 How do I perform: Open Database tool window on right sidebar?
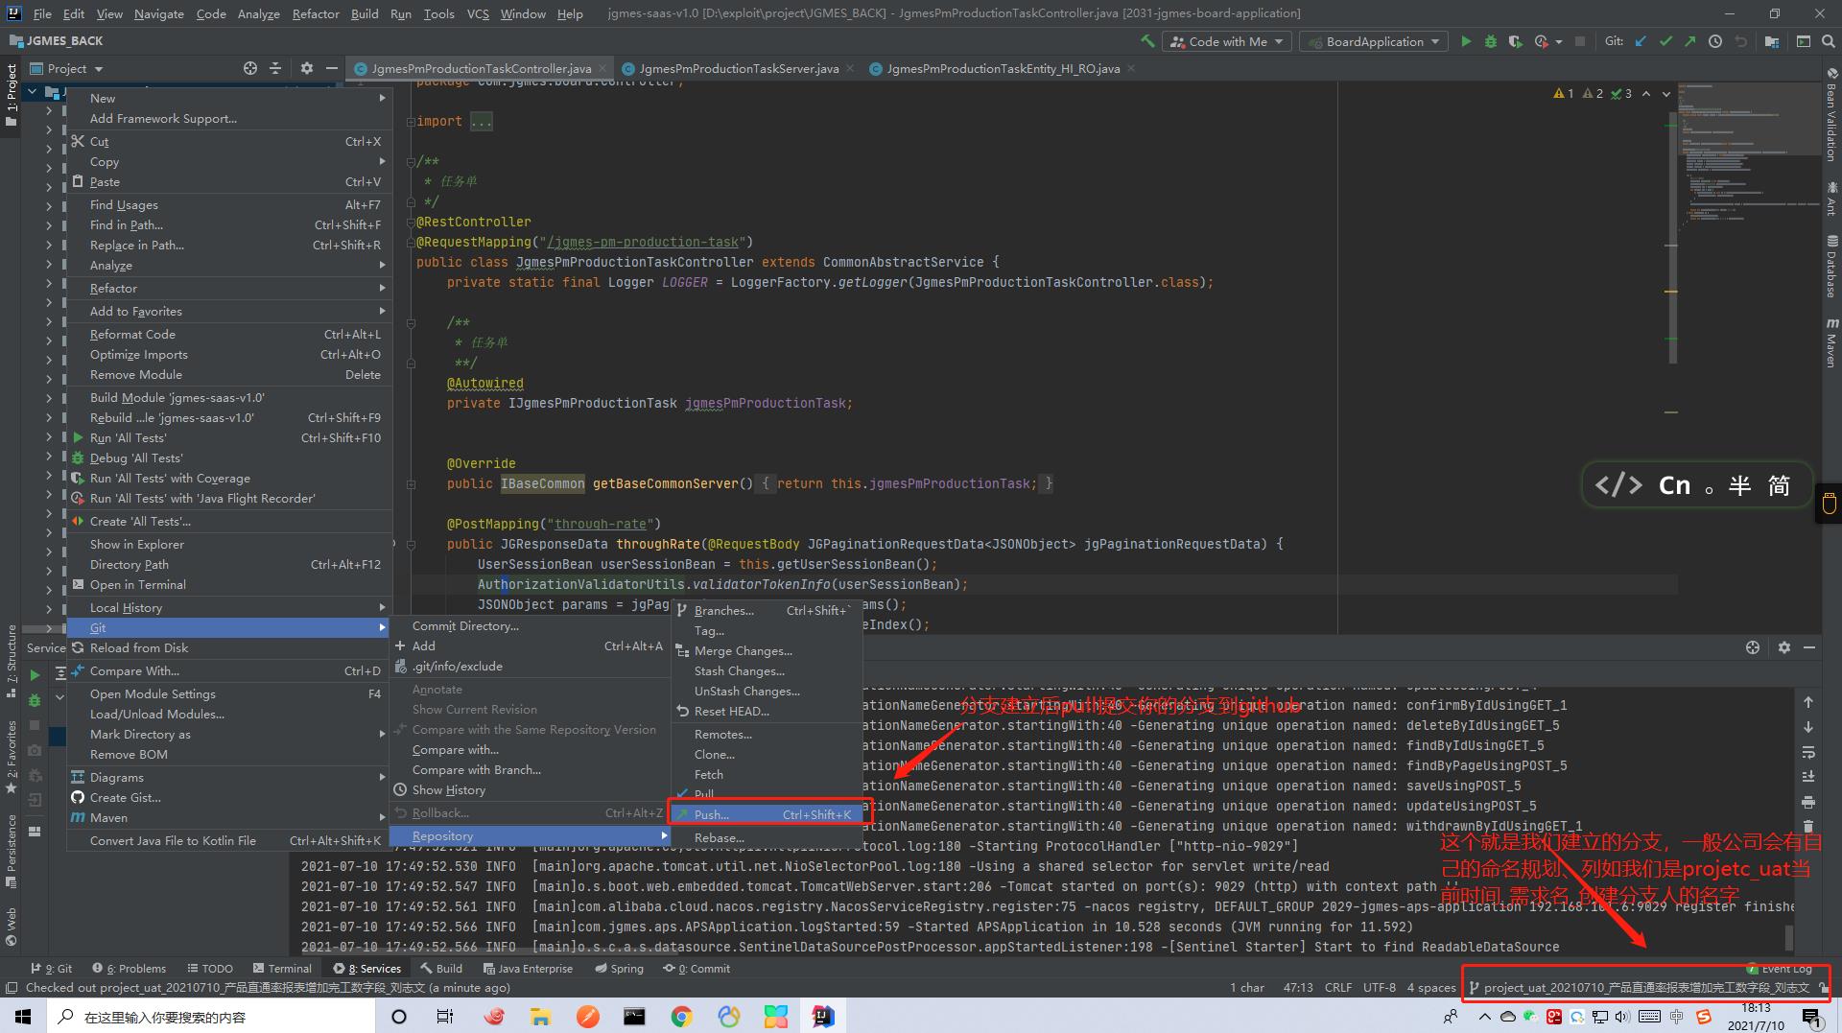tap(1830, 266)
